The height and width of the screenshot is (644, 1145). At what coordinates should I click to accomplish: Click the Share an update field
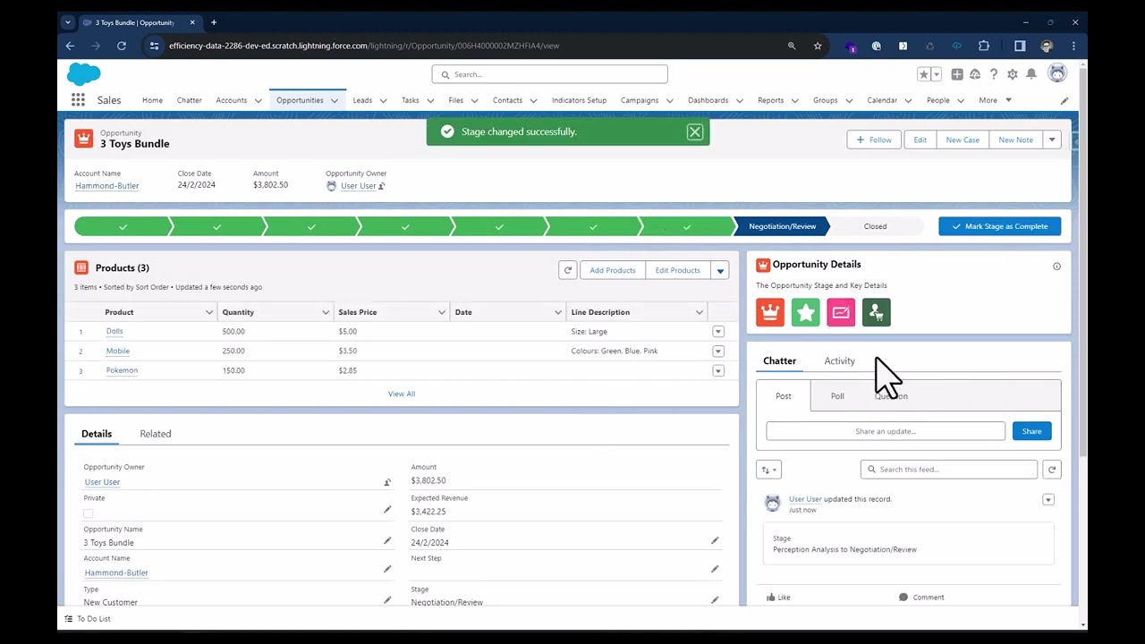[x=886, y=431]
